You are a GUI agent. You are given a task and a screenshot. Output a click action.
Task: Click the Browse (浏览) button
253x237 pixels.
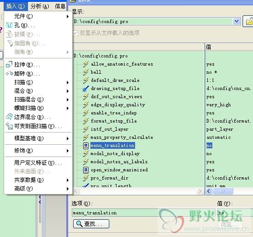coord(230,224)
